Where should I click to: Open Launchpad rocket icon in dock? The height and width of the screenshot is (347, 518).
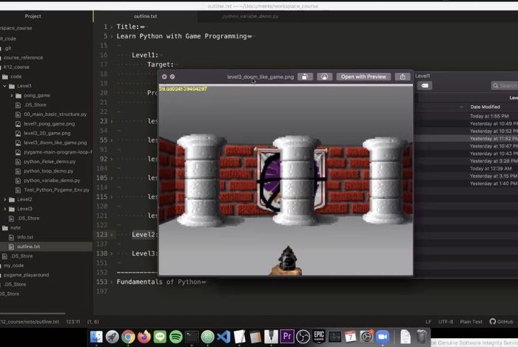coord(112,337)
